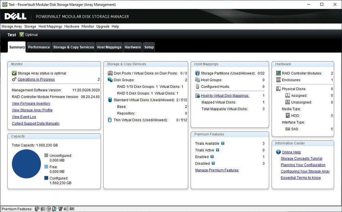Screen dimensions: 342x212
Task: Click the Configured Hosts icon
Action: click(197, 87)
